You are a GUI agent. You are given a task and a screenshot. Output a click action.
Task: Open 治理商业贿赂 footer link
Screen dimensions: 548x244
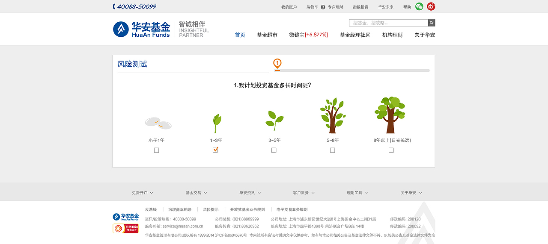180,209
